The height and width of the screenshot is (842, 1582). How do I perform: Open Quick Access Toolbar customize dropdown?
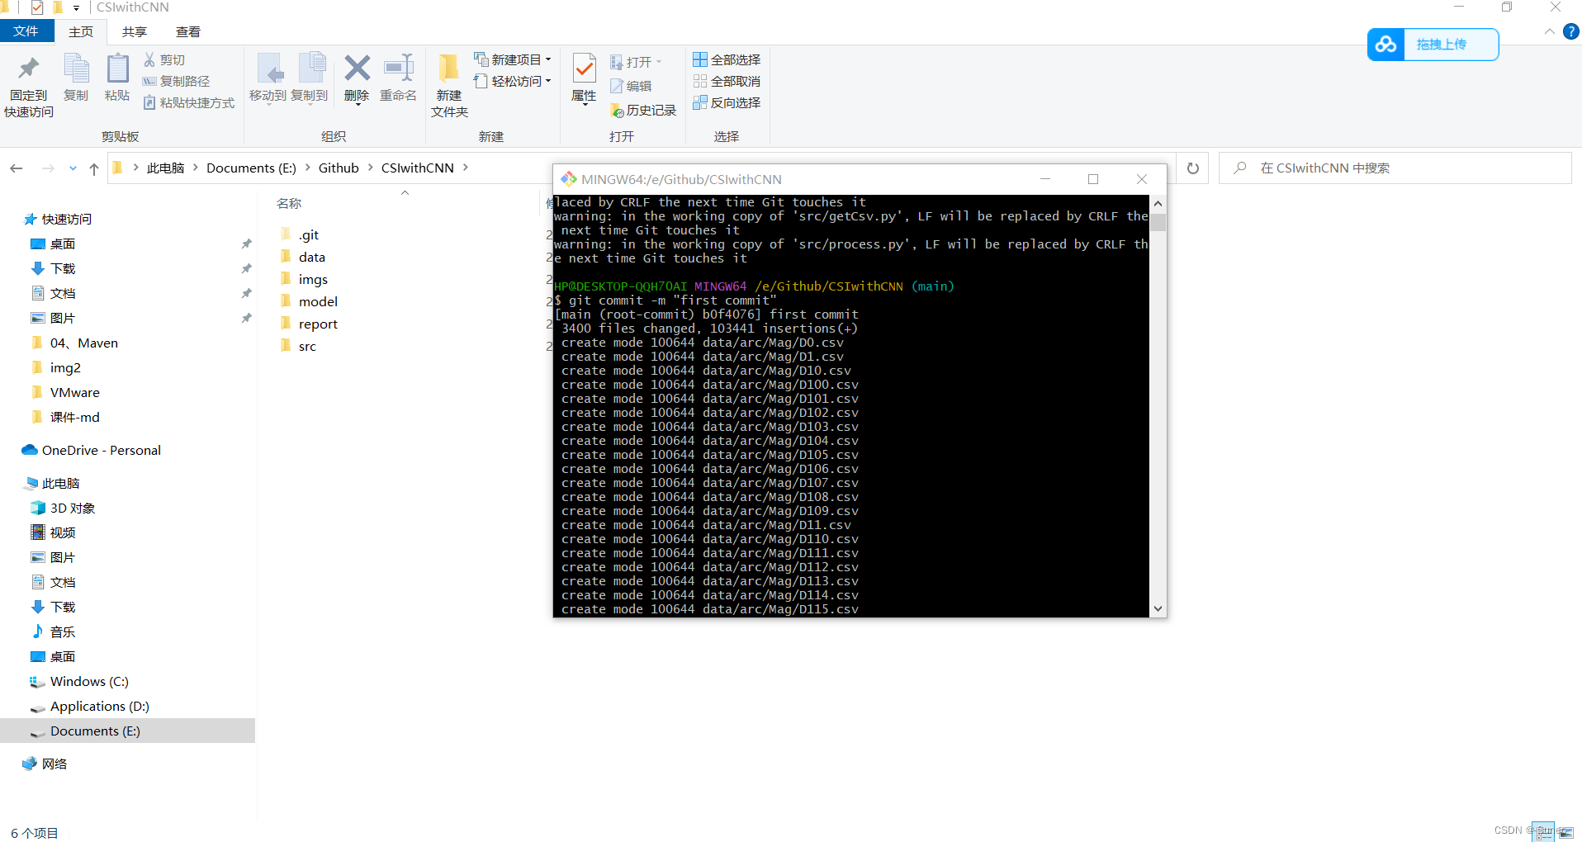(x=76, y=7)
